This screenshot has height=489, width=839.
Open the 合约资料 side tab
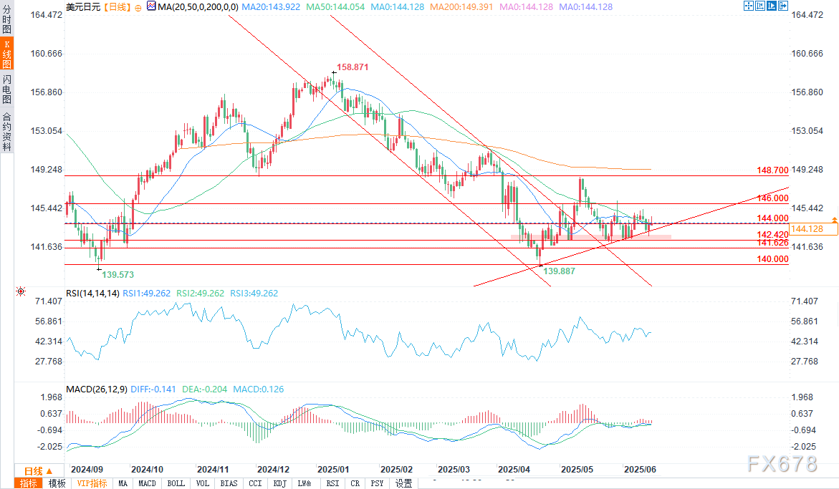6,131
